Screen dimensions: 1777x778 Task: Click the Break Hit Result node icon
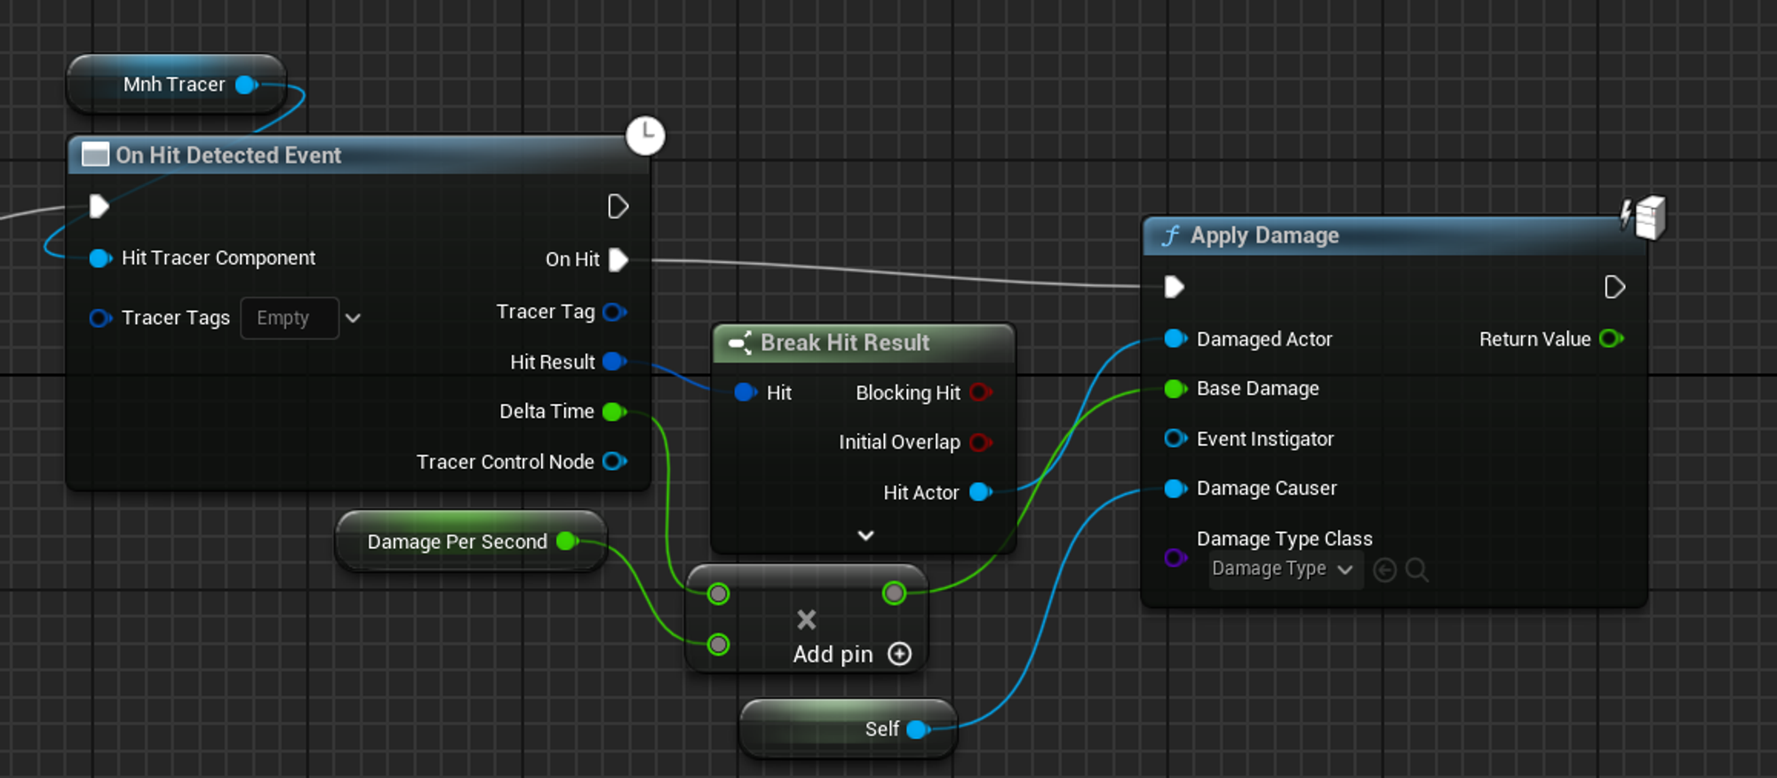click(739, 343)
